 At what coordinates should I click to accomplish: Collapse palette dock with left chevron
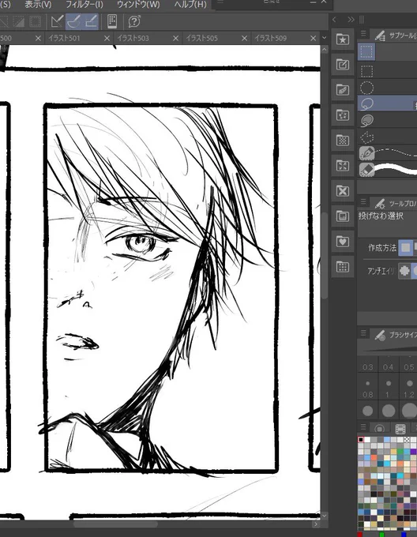coord(335,20)
